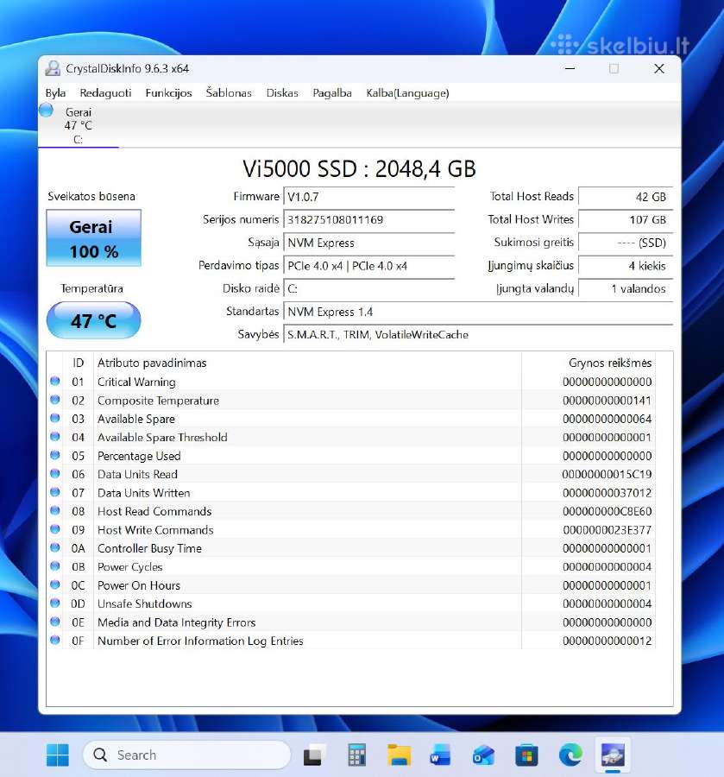Select the Data Units Written attribute name

[x=143, y=493]
